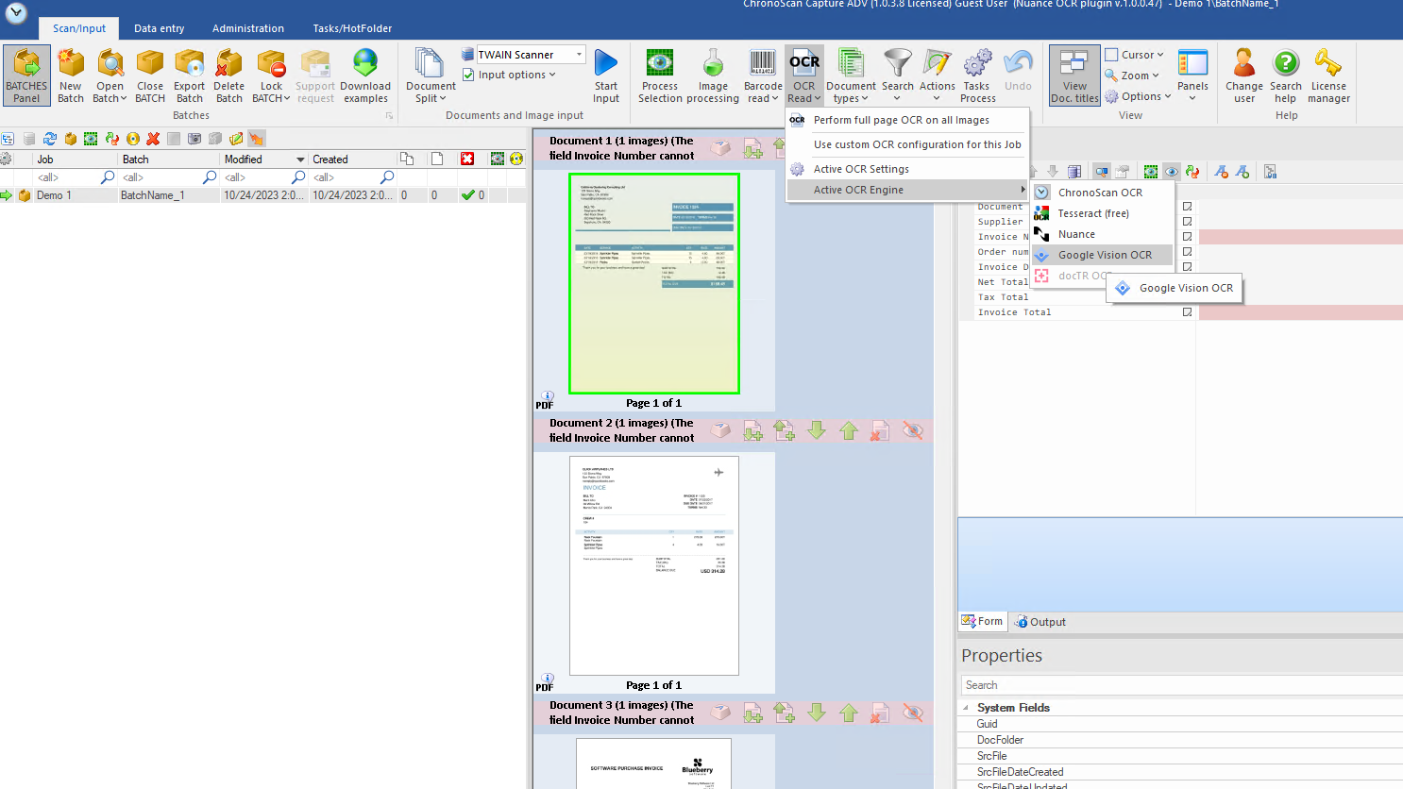Click the Process Selection icon
The height and width of the screenshot is (789, 1403).
tap(660, 64)
